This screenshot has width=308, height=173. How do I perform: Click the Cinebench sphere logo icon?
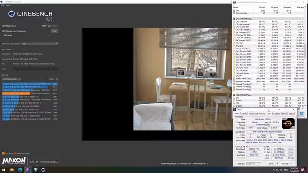point(12,14)
